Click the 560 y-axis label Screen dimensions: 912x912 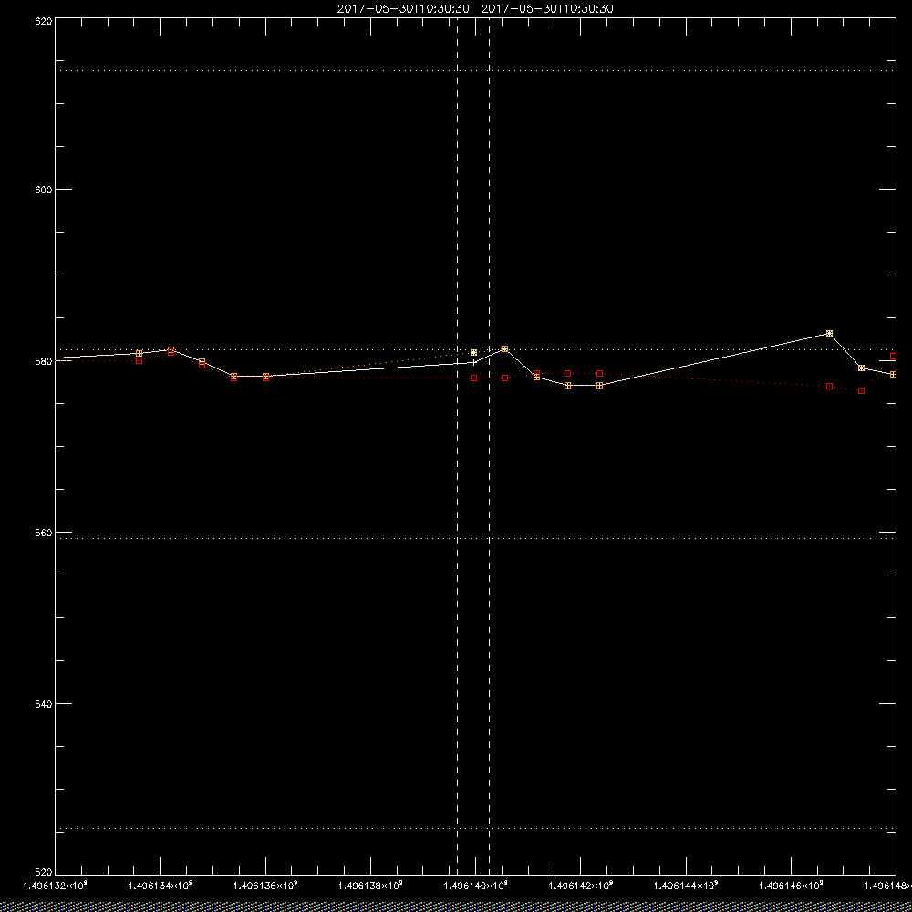point(44,533)
